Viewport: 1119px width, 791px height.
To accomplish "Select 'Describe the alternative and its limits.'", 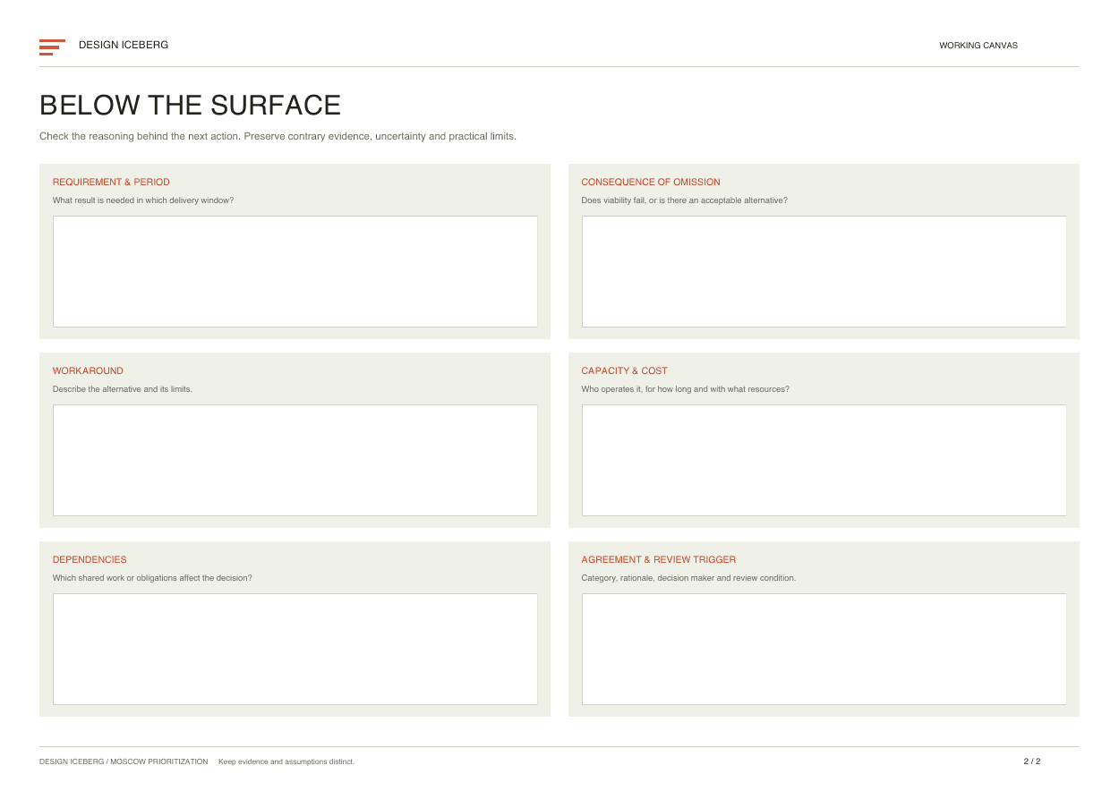I will [123, 389].
